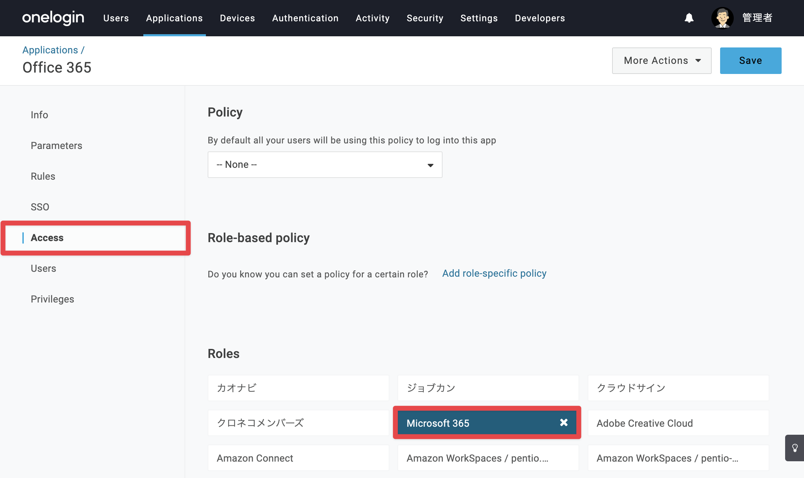
Task: Toggle the カオナビ role
Action: (x=298, y=388)
